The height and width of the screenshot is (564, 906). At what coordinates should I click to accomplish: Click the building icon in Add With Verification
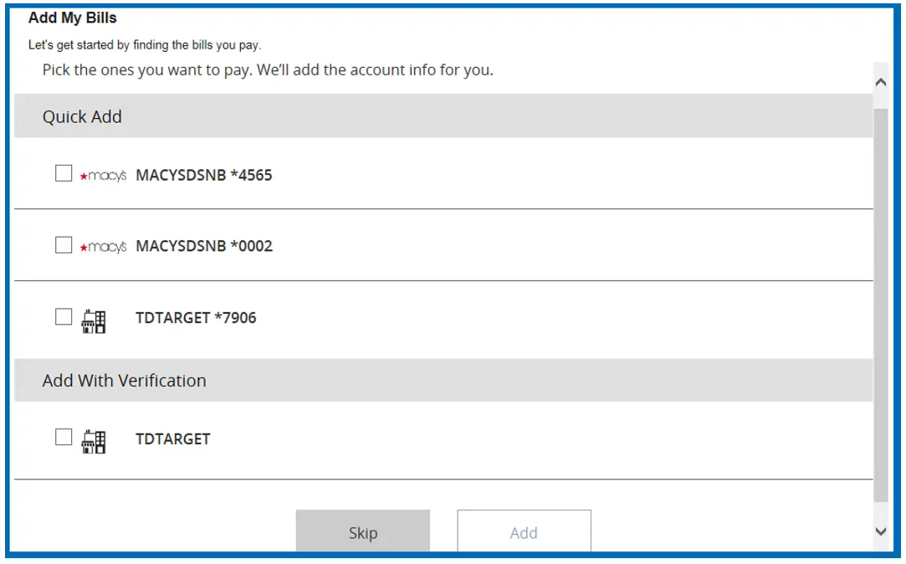(94, 441)
